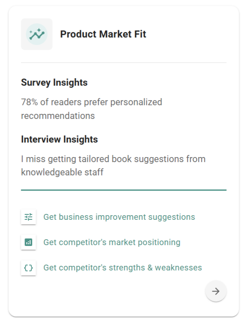
Task: Click the Survey Insights heading
Action: (54, 83)
